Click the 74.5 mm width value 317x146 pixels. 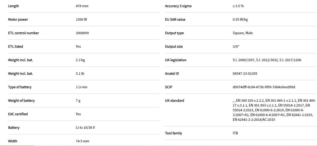click(82, 141)
